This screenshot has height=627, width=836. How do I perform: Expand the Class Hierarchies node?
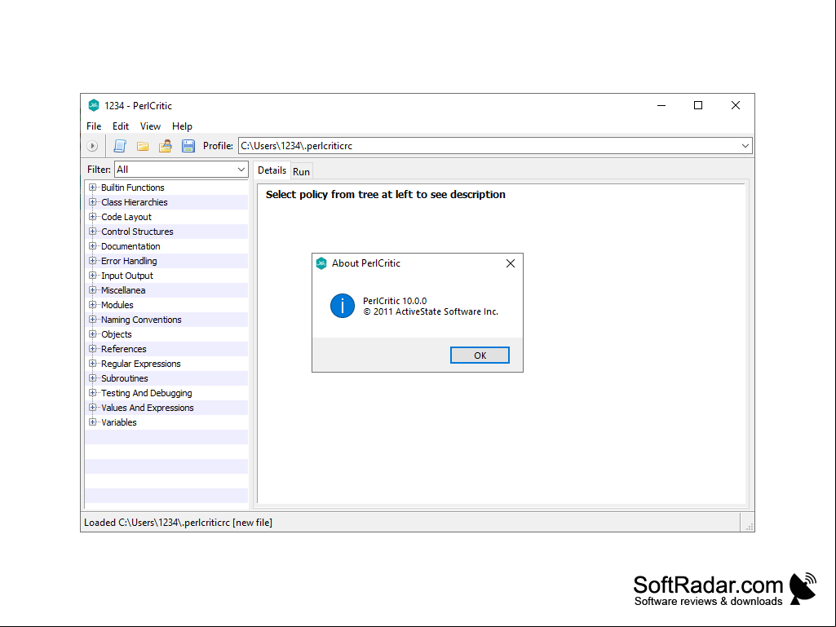tap(93, 202)
